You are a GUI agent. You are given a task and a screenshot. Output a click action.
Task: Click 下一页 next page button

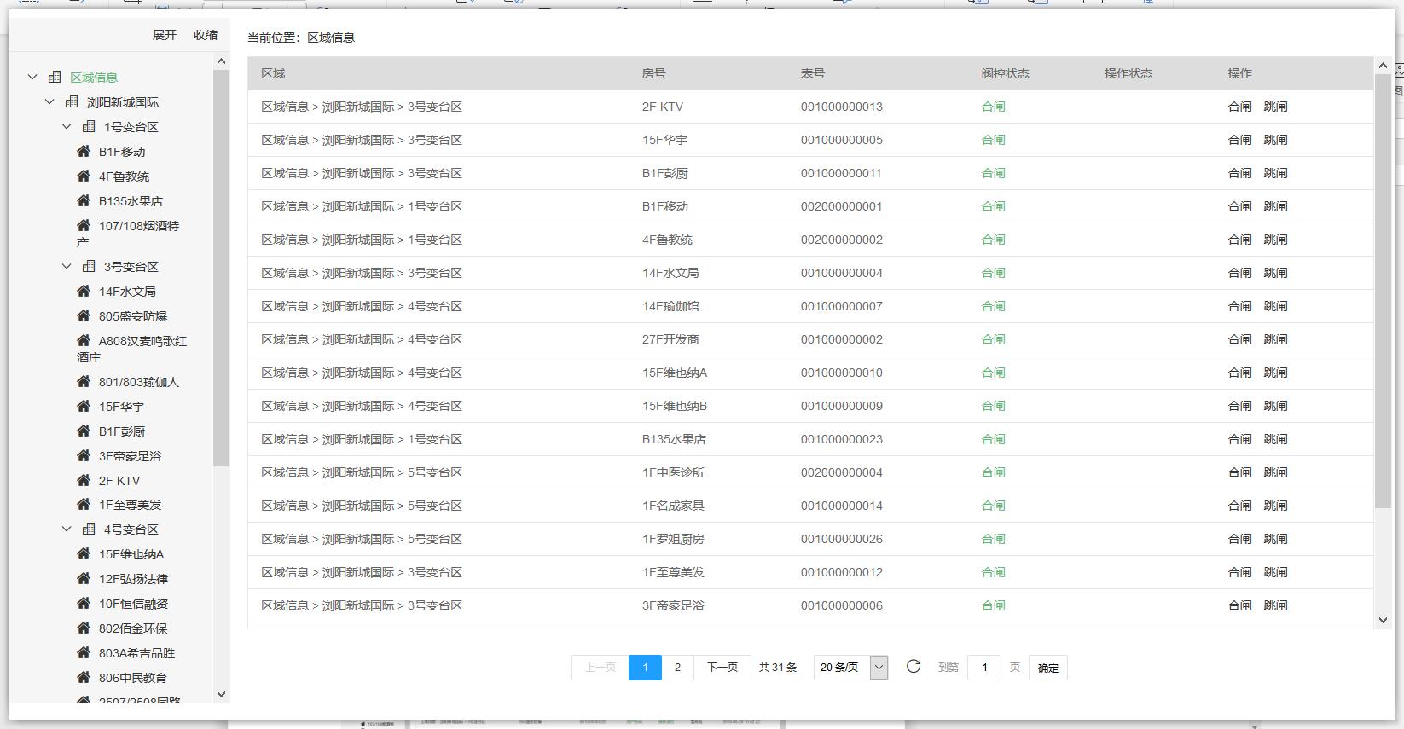click(x=722, y=668)
